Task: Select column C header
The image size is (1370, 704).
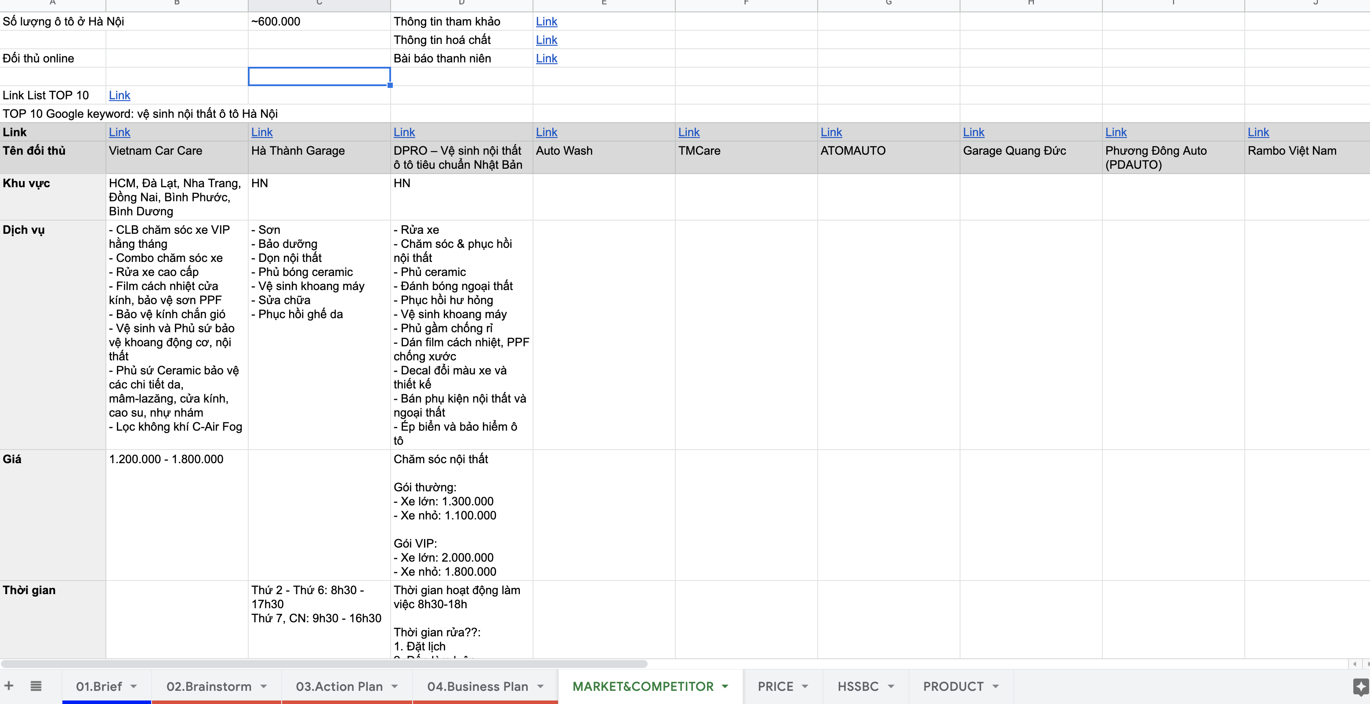Action: (319, 3)
